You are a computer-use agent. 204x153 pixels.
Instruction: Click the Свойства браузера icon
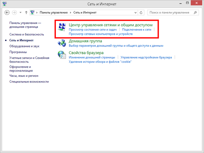62,55
